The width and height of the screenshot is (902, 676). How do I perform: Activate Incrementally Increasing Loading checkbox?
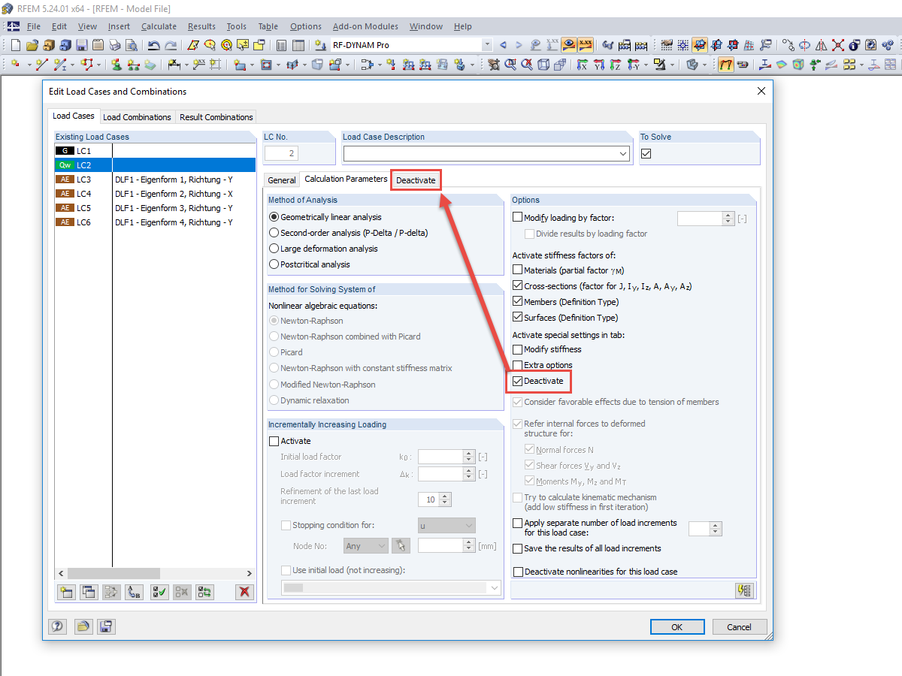point(274,441)
